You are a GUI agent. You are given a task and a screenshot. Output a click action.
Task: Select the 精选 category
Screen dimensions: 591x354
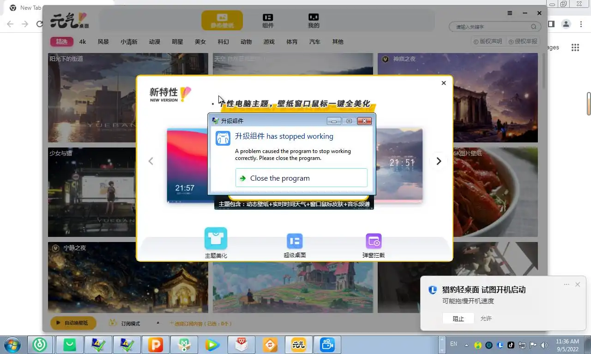(x=62, y=42)
